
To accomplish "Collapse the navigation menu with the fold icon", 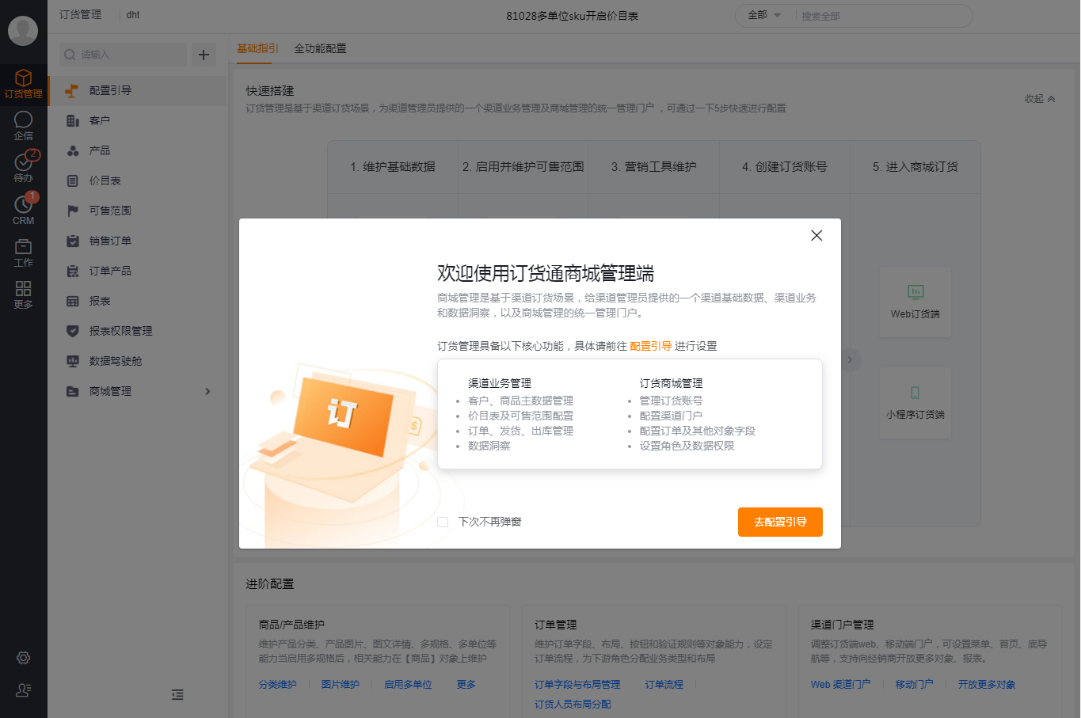I will (177, 694).
